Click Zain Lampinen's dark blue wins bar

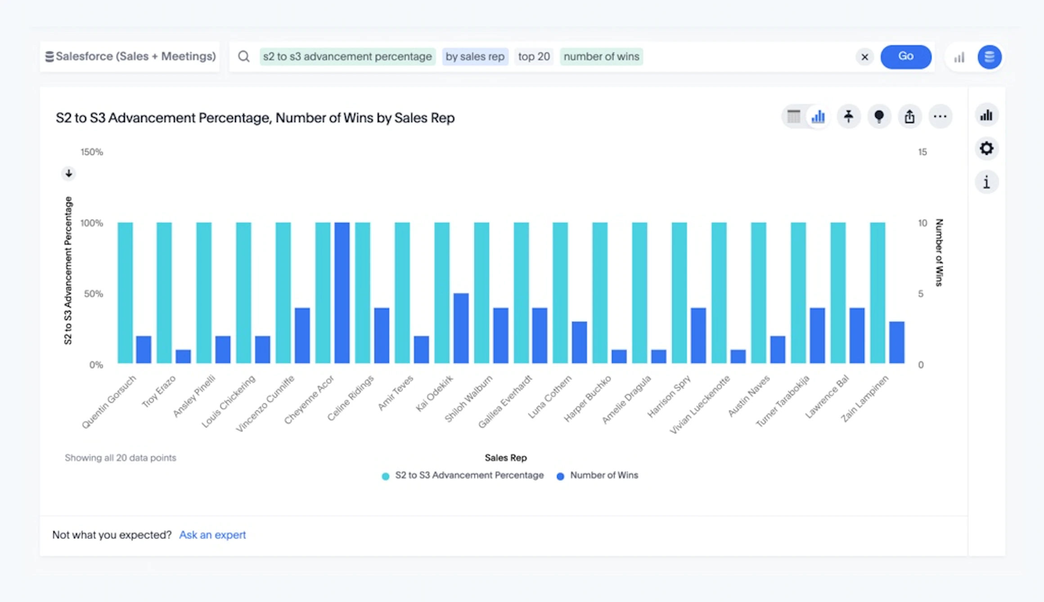(x=896, y=343)
